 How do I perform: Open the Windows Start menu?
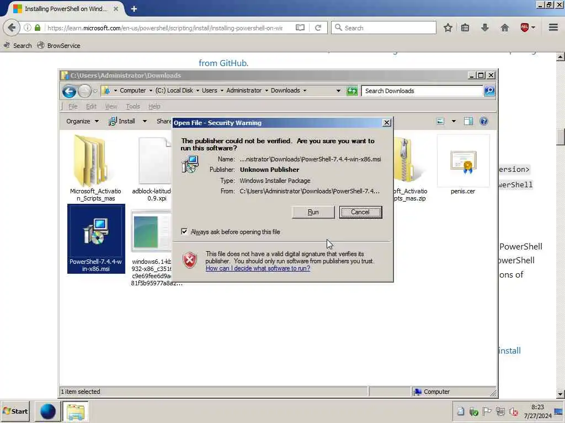(x=15, y=411)
